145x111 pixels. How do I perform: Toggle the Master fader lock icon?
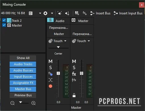pyautogui.click(x=74, y=95)
